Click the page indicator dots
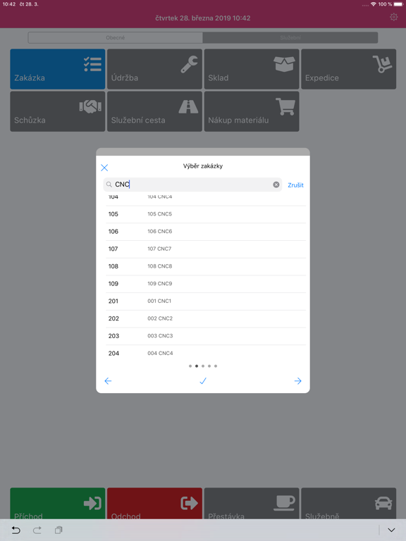Image resolution: width=406 pixels, height=541 pixels. pyautogui.click(x=203, y=366)
